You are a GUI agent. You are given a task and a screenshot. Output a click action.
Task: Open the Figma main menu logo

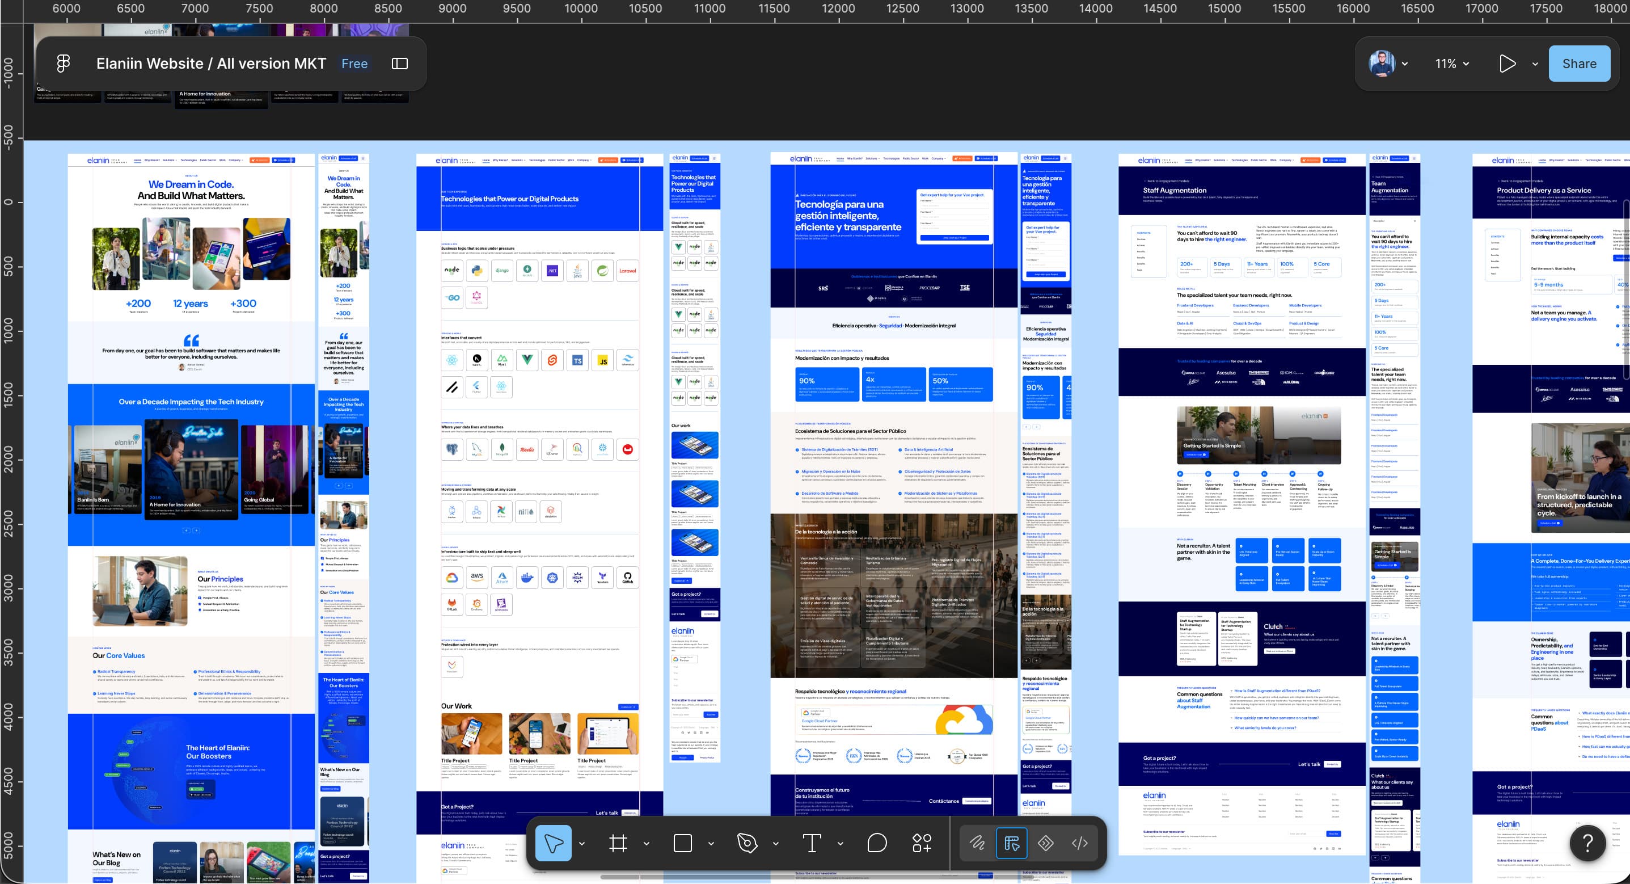point(64,64)
